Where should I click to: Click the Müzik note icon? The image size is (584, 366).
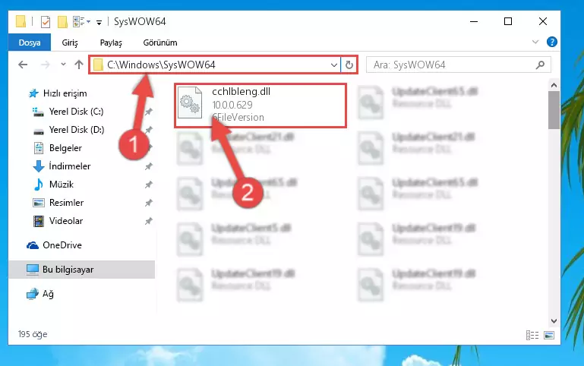point(39,185)
